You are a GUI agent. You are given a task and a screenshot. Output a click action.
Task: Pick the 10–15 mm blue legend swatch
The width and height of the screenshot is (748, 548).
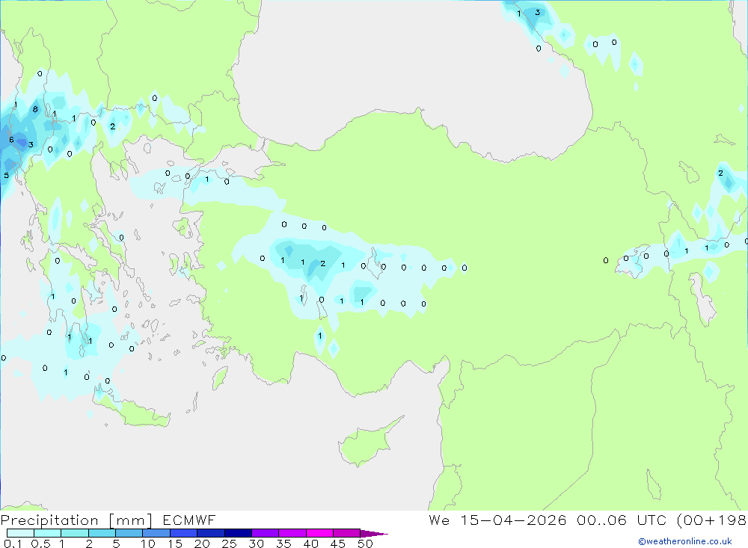[x=156, y=533]
